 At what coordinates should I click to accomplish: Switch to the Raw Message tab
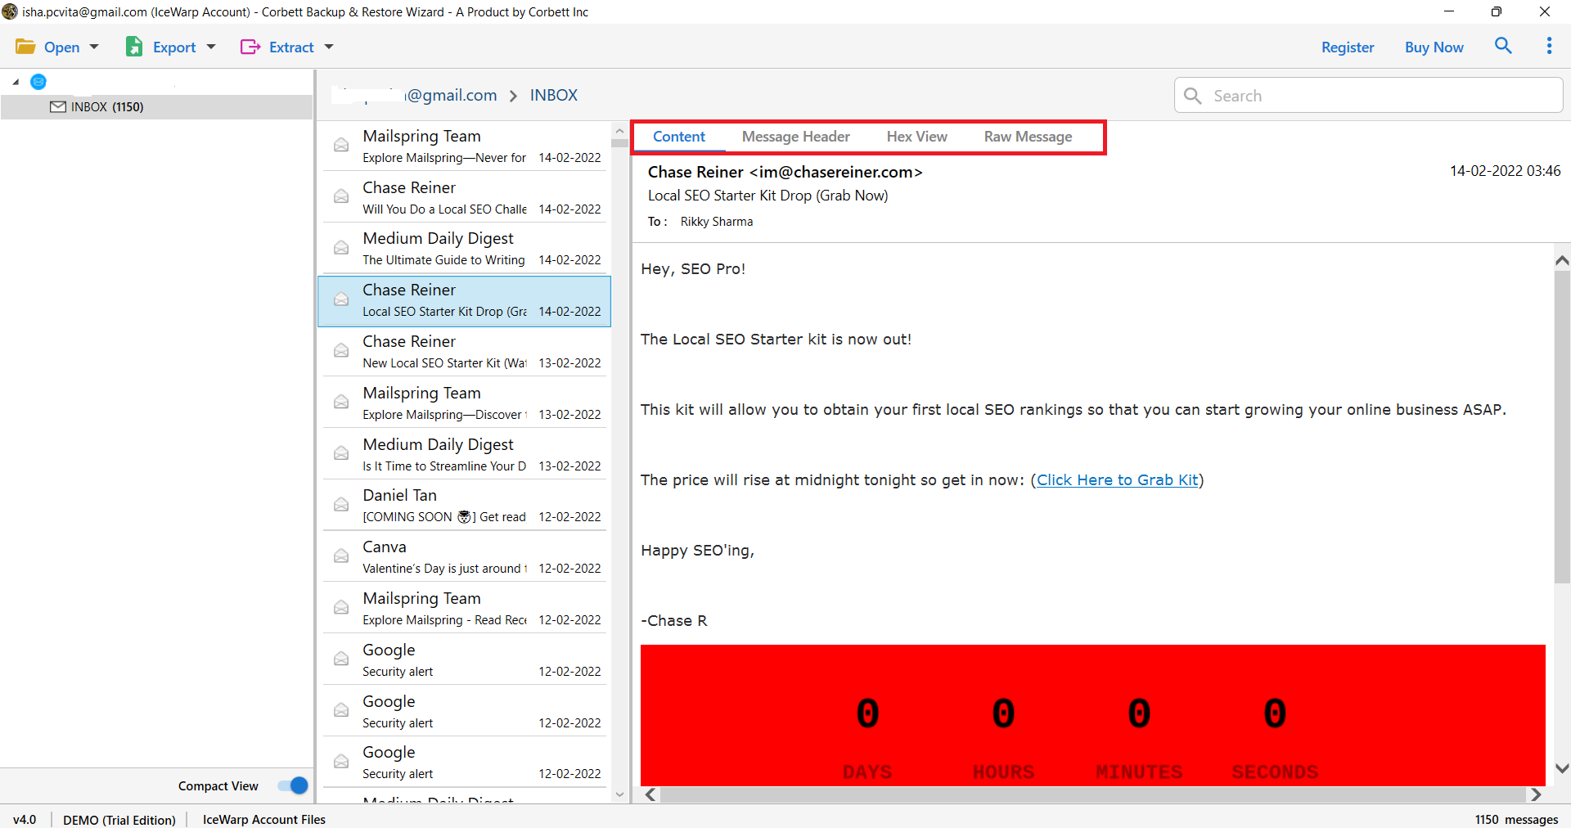tap(1028, 137)
